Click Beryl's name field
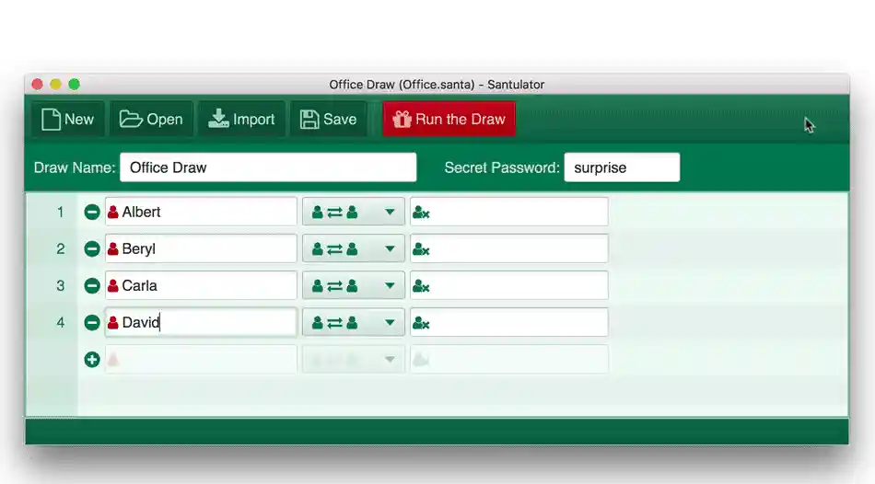The image size is (875, 484). coord(201,248)
